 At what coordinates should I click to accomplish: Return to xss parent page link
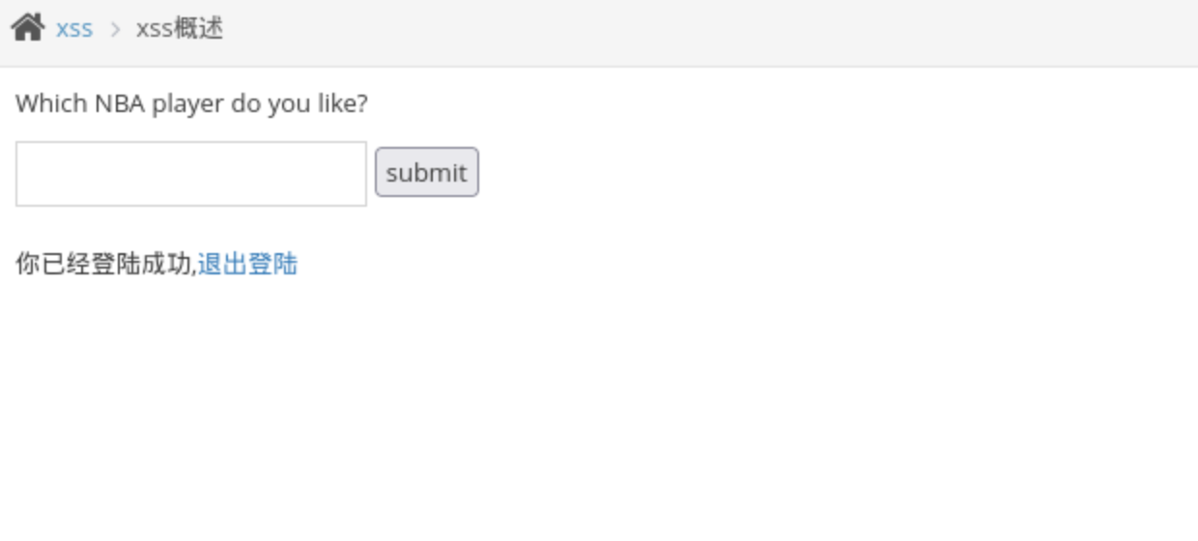(74, 29)
